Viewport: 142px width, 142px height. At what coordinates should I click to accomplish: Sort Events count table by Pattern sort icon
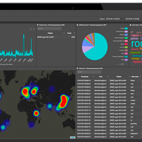[x=64, y=33]
